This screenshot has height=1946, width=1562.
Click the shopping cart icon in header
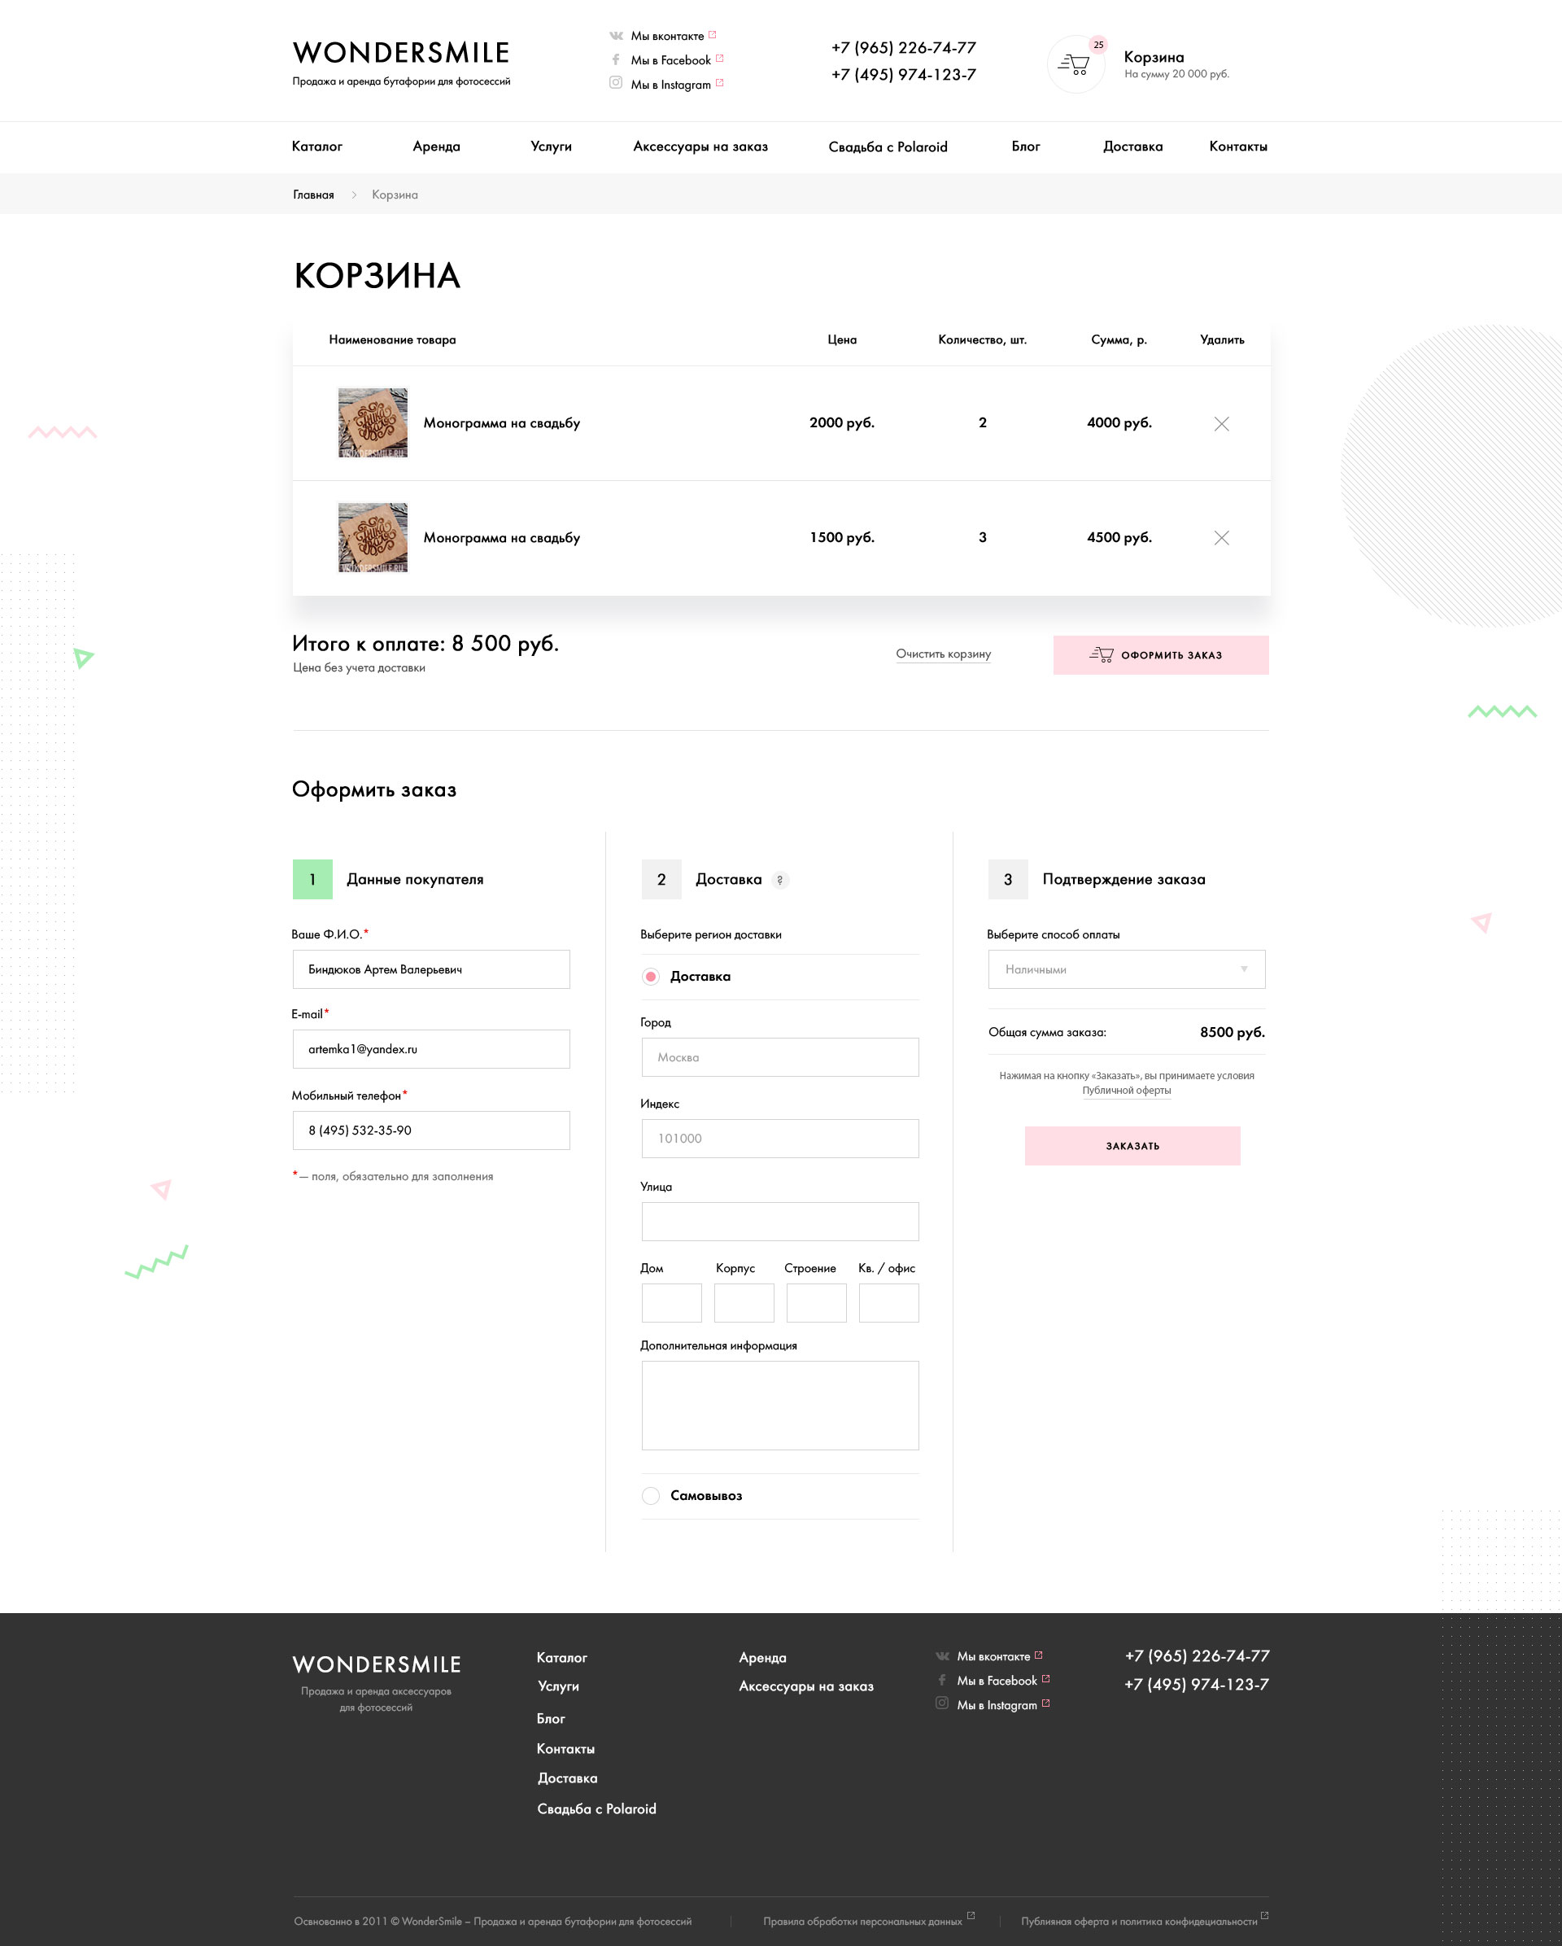[1074, 64]
